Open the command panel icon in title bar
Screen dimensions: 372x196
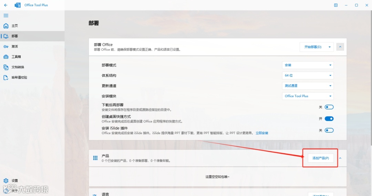(336, 5)
